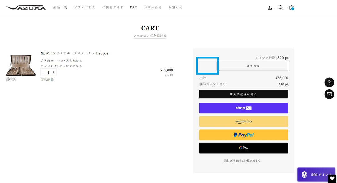This screenshot has width=337, height=183.
Task: Increase quantity with plus button
Action: click(53, 72)
